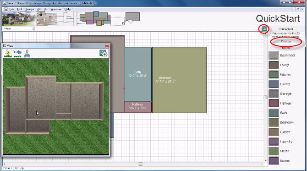The height and width of the screenshot is (171, 307).
Task: Open the house photo QuickStart step
Action: (x=19, y=19)
